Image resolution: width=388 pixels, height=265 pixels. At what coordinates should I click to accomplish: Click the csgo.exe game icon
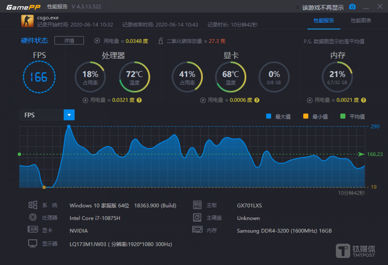27,21
